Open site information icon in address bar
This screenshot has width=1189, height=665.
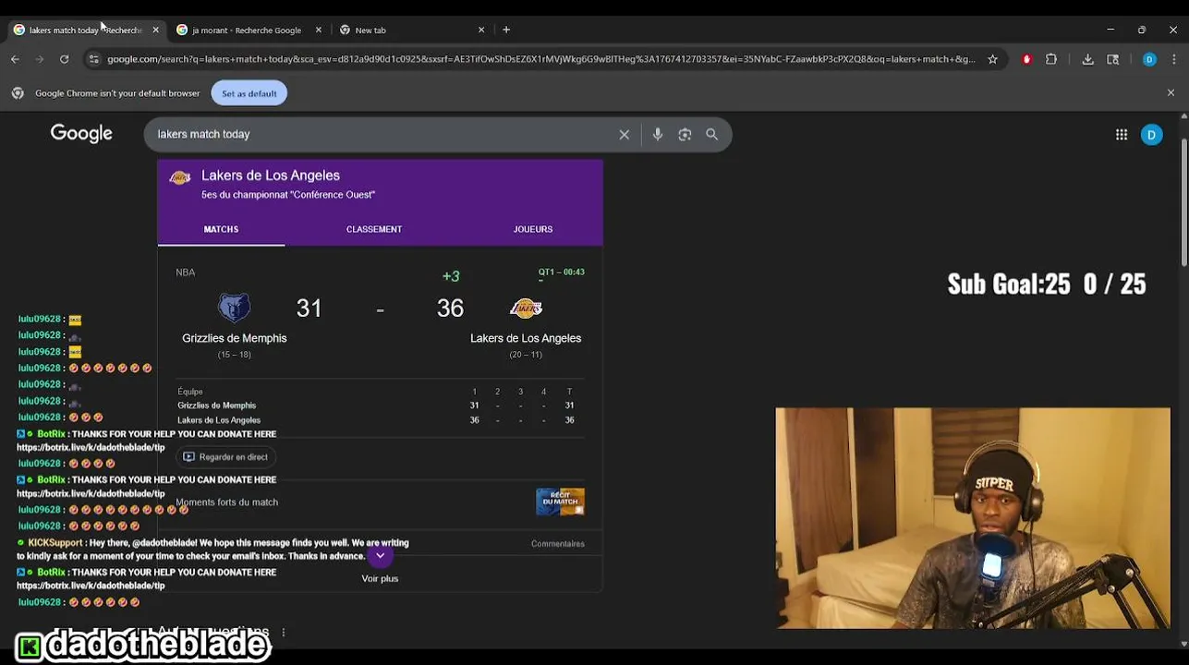pos(93,59)
